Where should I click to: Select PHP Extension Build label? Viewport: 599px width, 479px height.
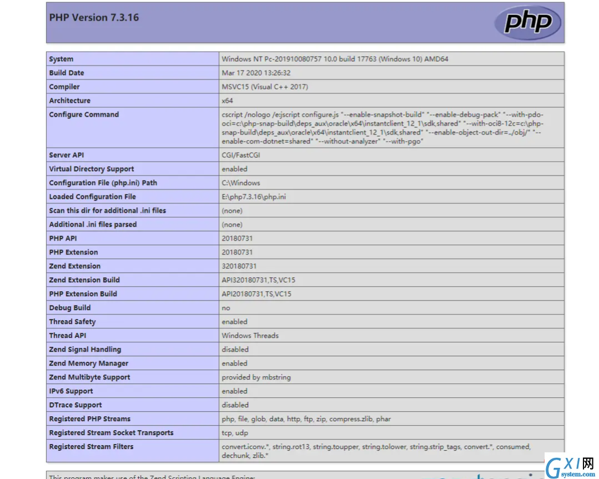83,293
